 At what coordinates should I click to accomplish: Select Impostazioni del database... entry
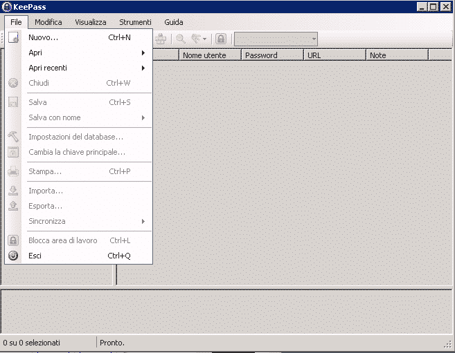[79, 137]
